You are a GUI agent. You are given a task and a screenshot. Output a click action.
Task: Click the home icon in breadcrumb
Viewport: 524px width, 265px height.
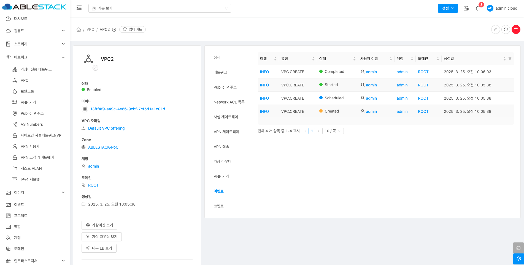[79, 29]
